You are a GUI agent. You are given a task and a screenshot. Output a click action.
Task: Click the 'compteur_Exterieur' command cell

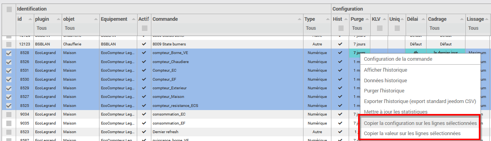(x=227, y=88)
